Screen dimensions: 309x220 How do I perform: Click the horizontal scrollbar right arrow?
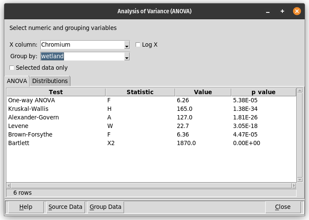click(294, 185)
